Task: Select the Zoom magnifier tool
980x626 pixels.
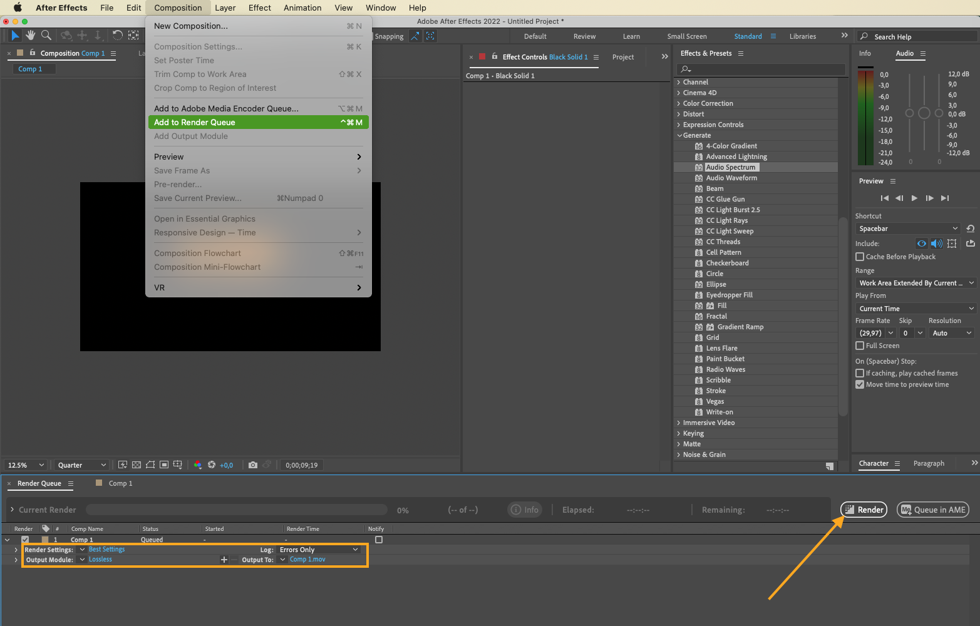Action: (46, 35)
